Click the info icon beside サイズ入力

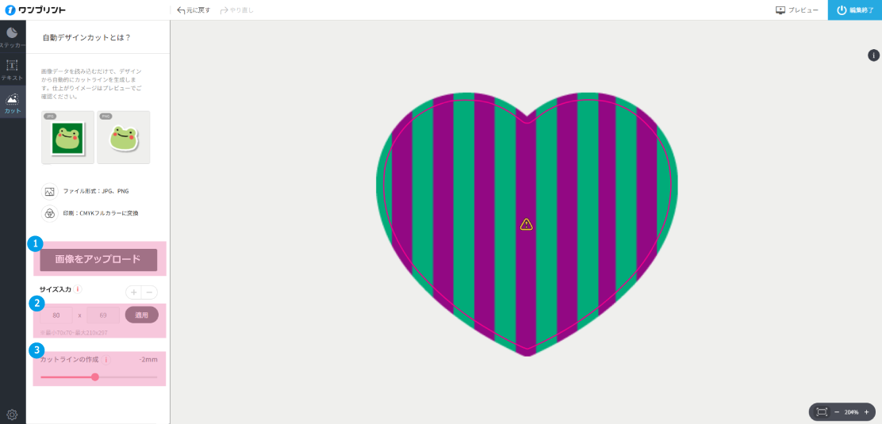pos(78,289)
